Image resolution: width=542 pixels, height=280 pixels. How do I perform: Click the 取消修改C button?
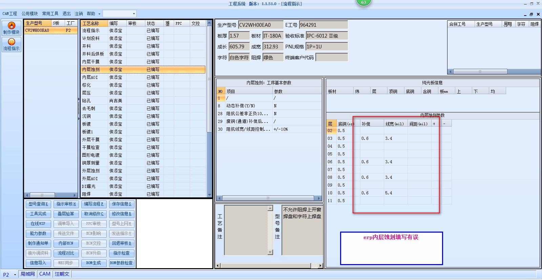click(94, 214)
